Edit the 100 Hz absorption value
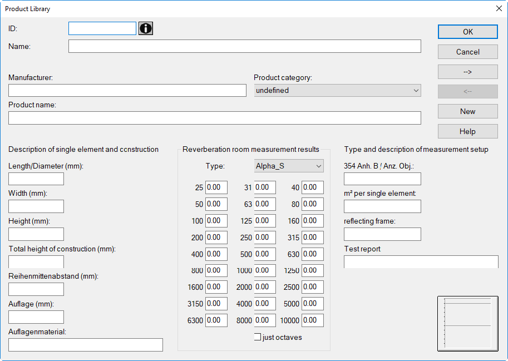508x361 pixels. click(x=216, y=221)
